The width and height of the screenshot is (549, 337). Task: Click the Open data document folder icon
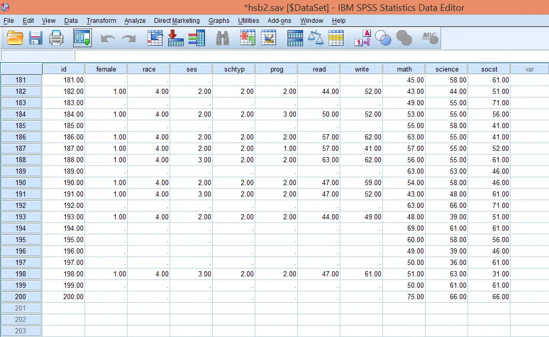tap(16, 38)
